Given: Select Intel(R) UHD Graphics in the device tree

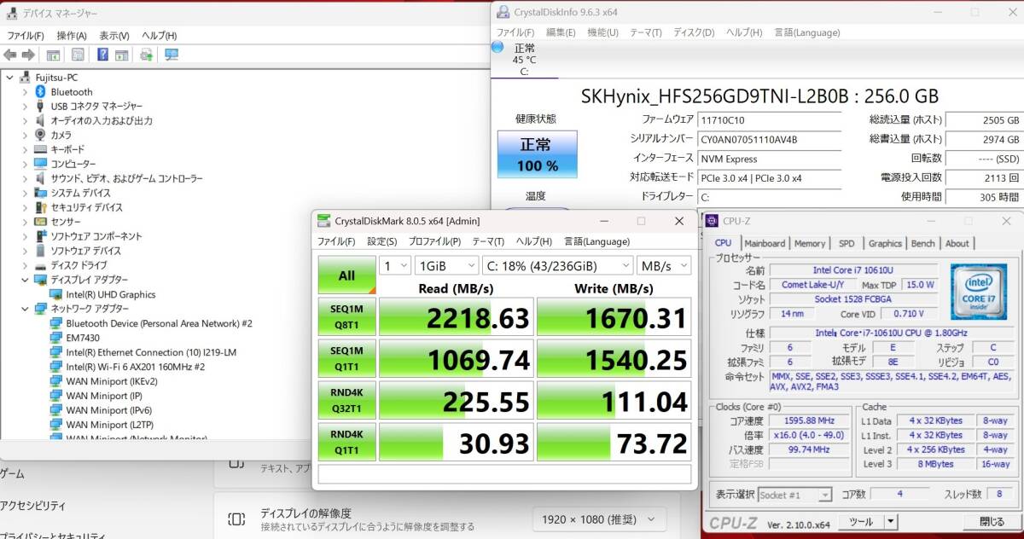Looking at the screenshot, I should (x=110, y=294).
